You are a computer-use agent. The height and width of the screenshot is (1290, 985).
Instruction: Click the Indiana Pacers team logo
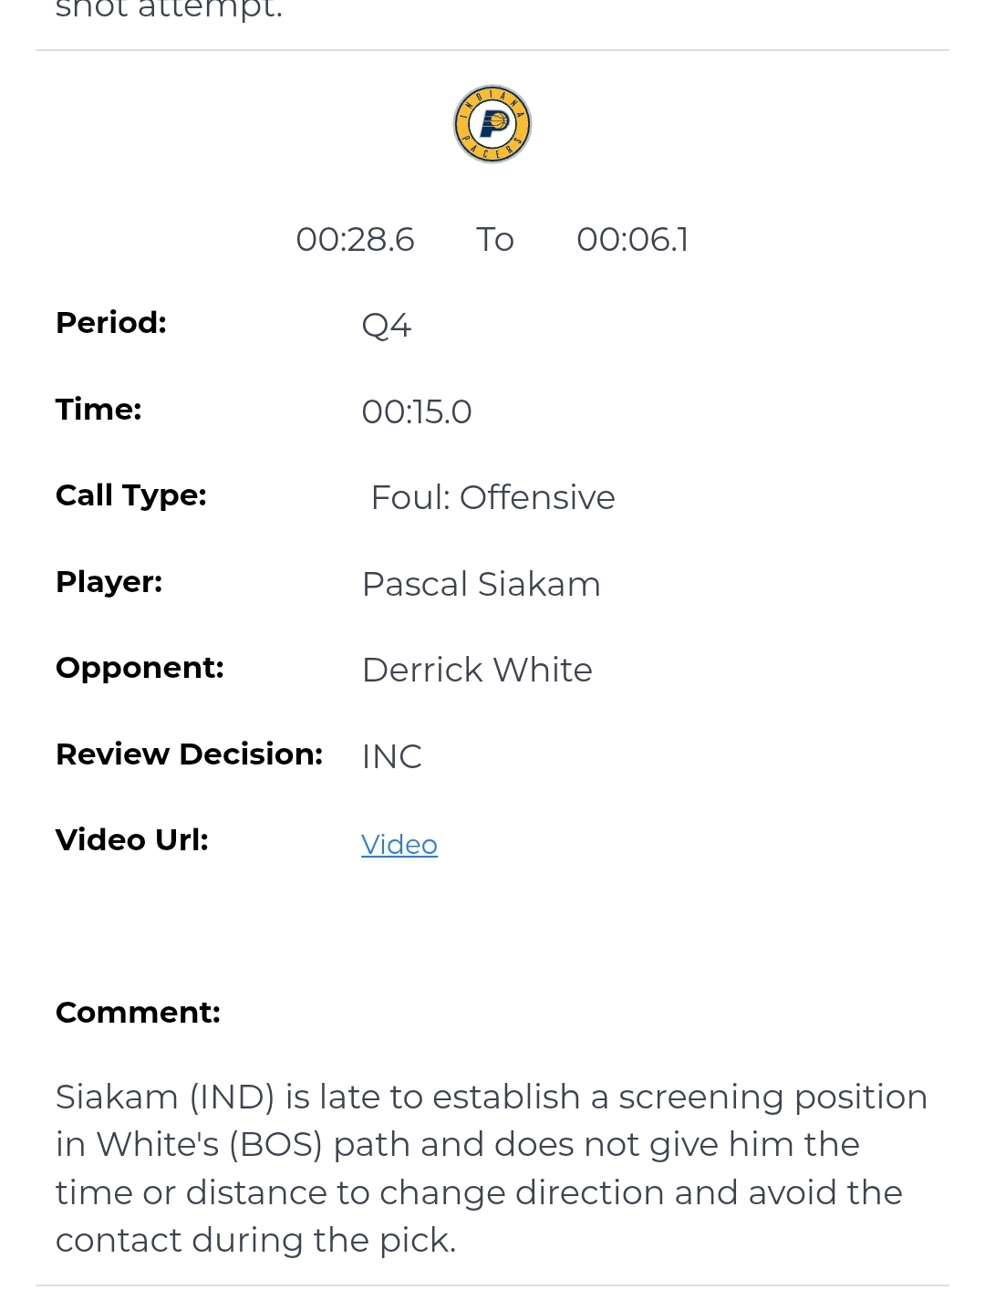[x=493, y=124]
